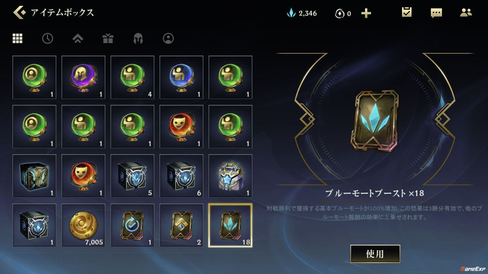
Task: Select the refresh arrow boost card
Action: click(x=132, y=225)
